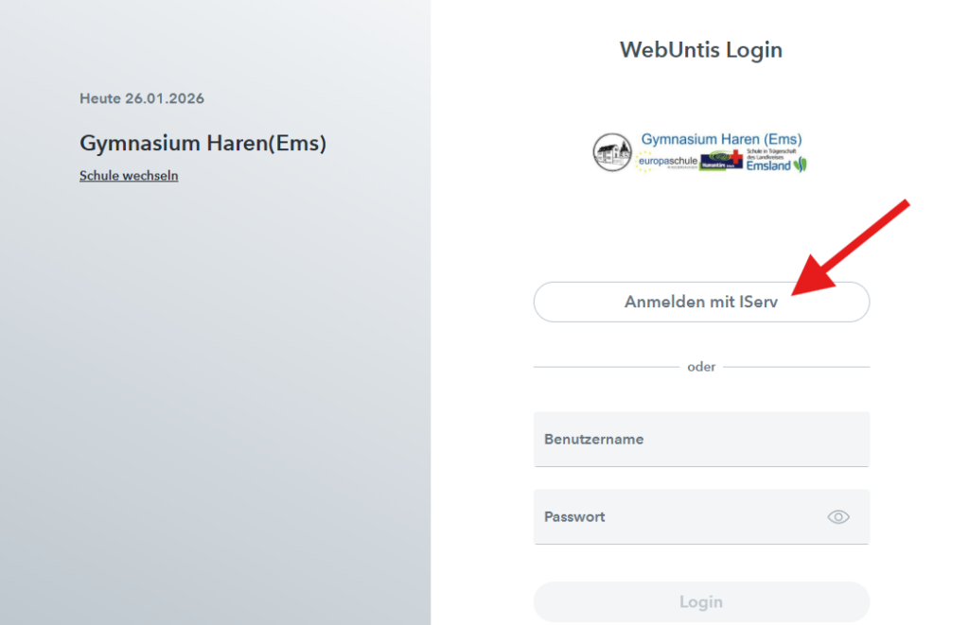Image resolution: width=969 pixels, height=625 pixels.
Task: Toggle password visibility with the eye icon
Action: [x=838, y=517]
